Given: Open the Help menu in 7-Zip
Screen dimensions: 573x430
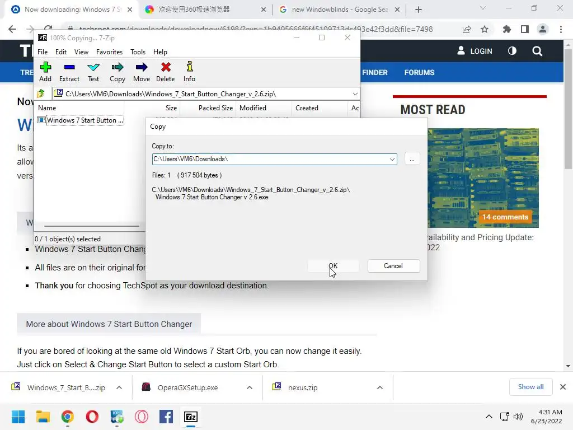Looking at the screenshot, I should (x=160, y=52).
